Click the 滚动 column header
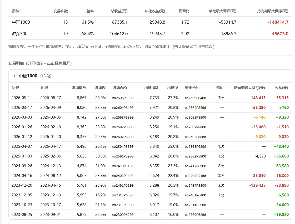This screenshot has height=224, width=295. pyautogui.click(x=220, y=88)
